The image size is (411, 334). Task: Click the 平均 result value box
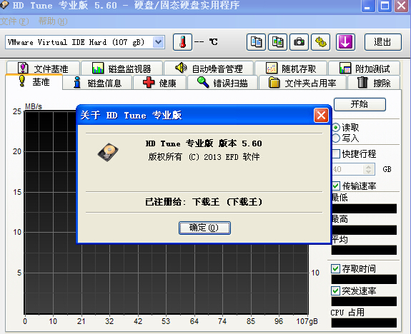click(364, 250)
